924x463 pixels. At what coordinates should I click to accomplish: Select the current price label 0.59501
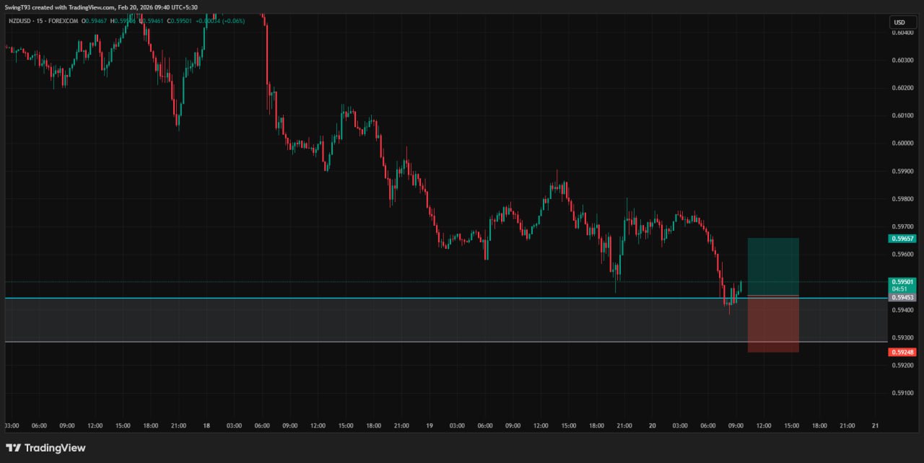pyautogui.click(x=902, y=282)
